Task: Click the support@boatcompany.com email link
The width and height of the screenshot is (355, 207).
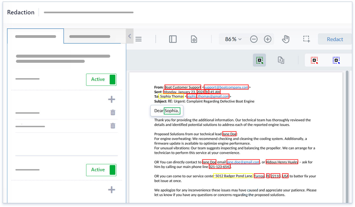Action: click(x=226, y=87)
